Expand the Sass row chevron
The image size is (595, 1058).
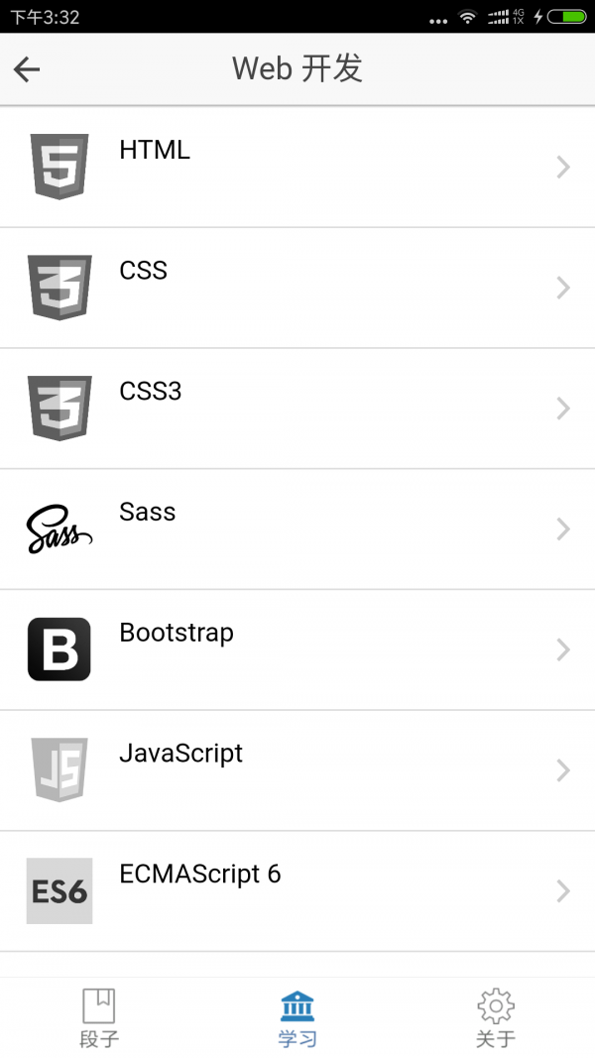click(563, 529)
